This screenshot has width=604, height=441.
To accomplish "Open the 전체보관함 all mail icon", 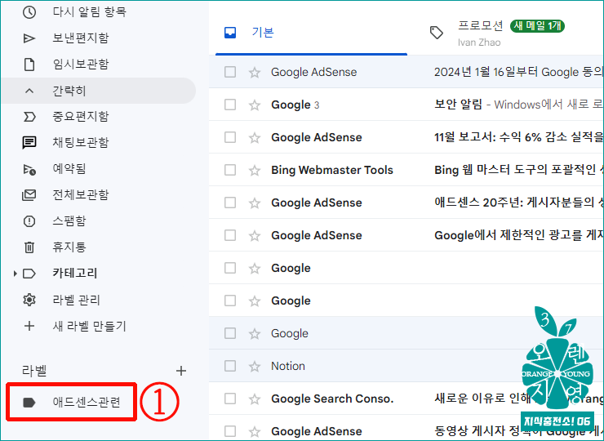I will 29,195.
